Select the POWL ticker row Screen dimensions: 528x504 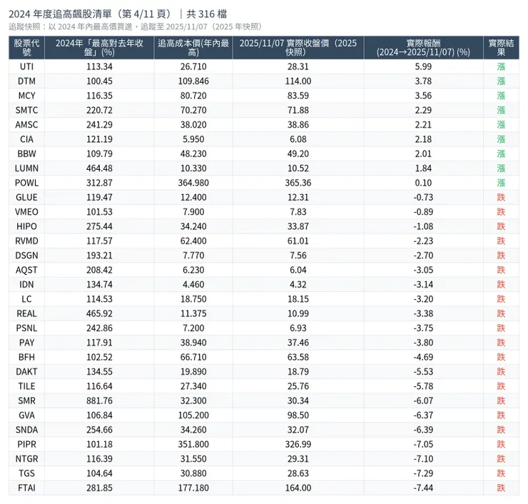pos(26,183)
